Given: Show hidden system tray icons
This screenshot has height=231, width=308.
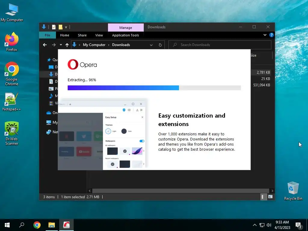Looking at the screenshot, I should click(x=254, y=225).
